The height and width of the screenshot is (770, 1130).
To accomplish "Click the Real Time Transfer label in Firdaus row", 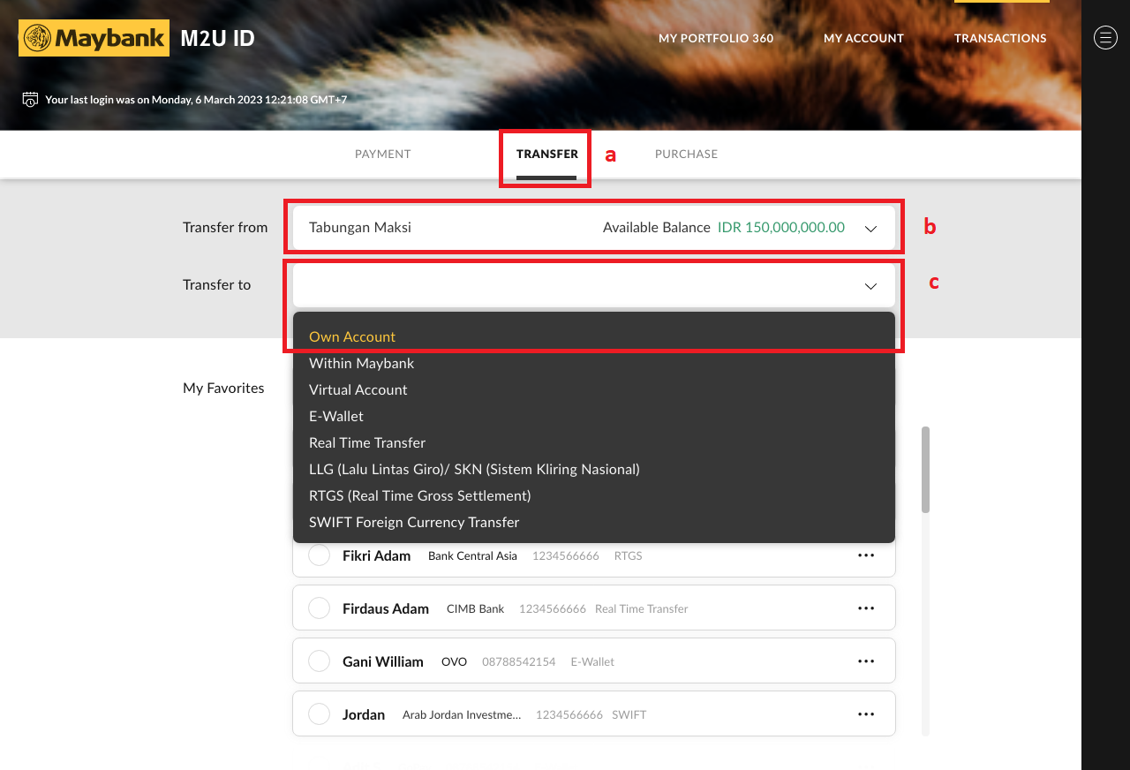I will pos(642,608).
